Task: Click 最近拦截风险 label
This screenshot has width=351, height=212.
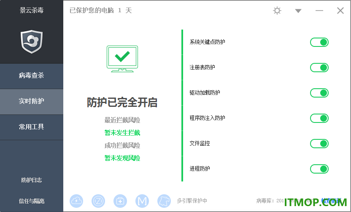Action: [122, 120]
